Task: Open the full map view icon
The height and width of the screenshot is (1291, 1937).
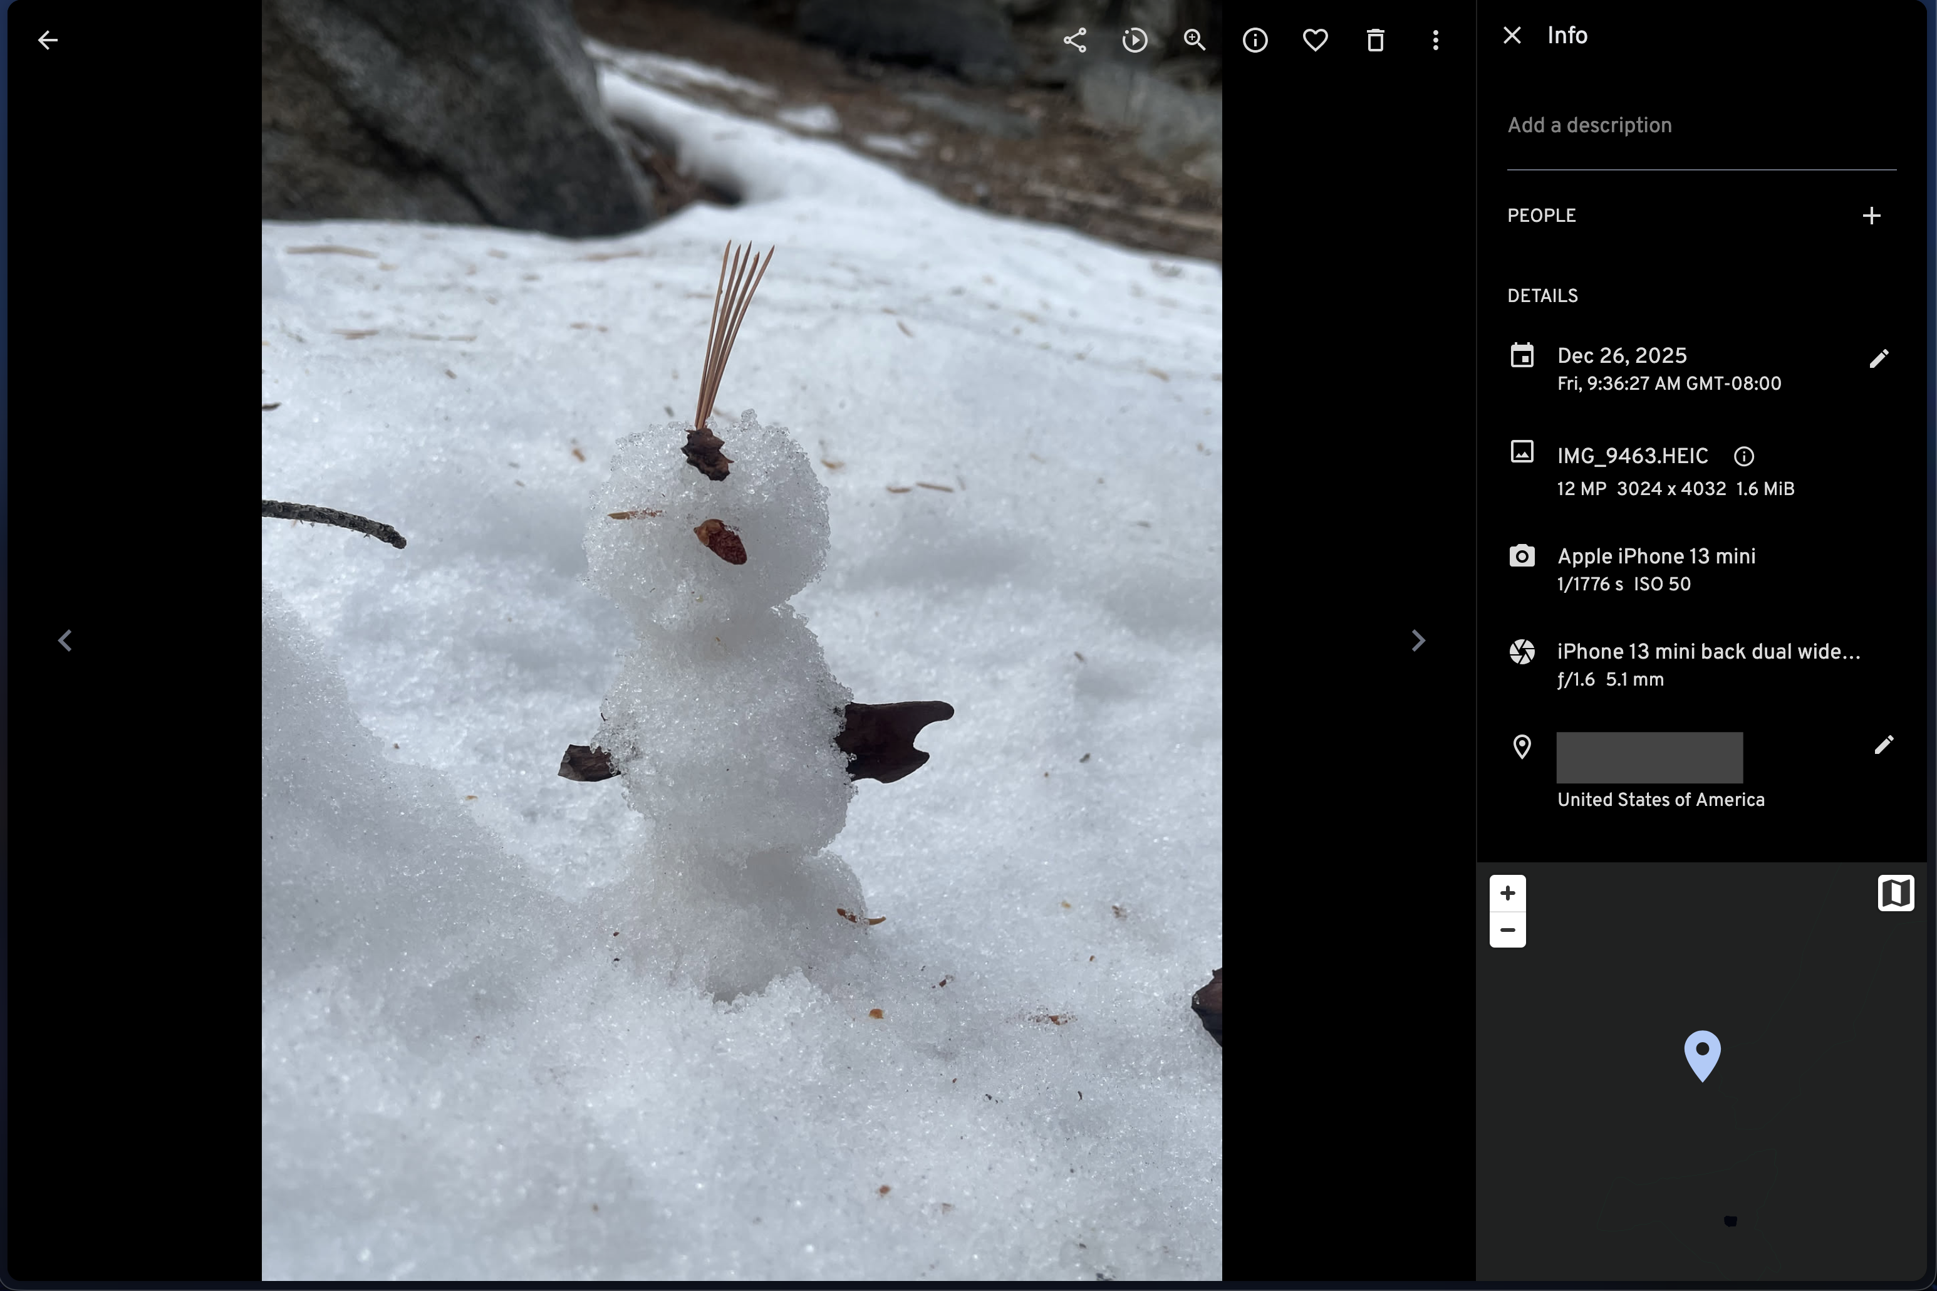Action: (x=1895, y=893)
